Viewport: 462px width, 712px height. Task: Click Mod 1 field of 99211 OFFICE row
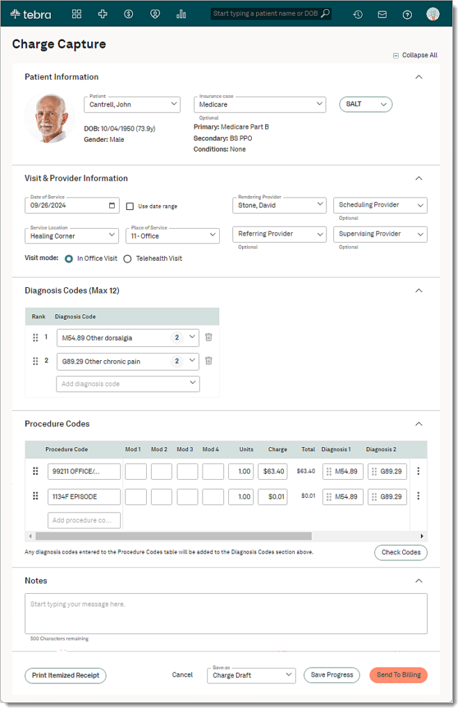[136, 471]
